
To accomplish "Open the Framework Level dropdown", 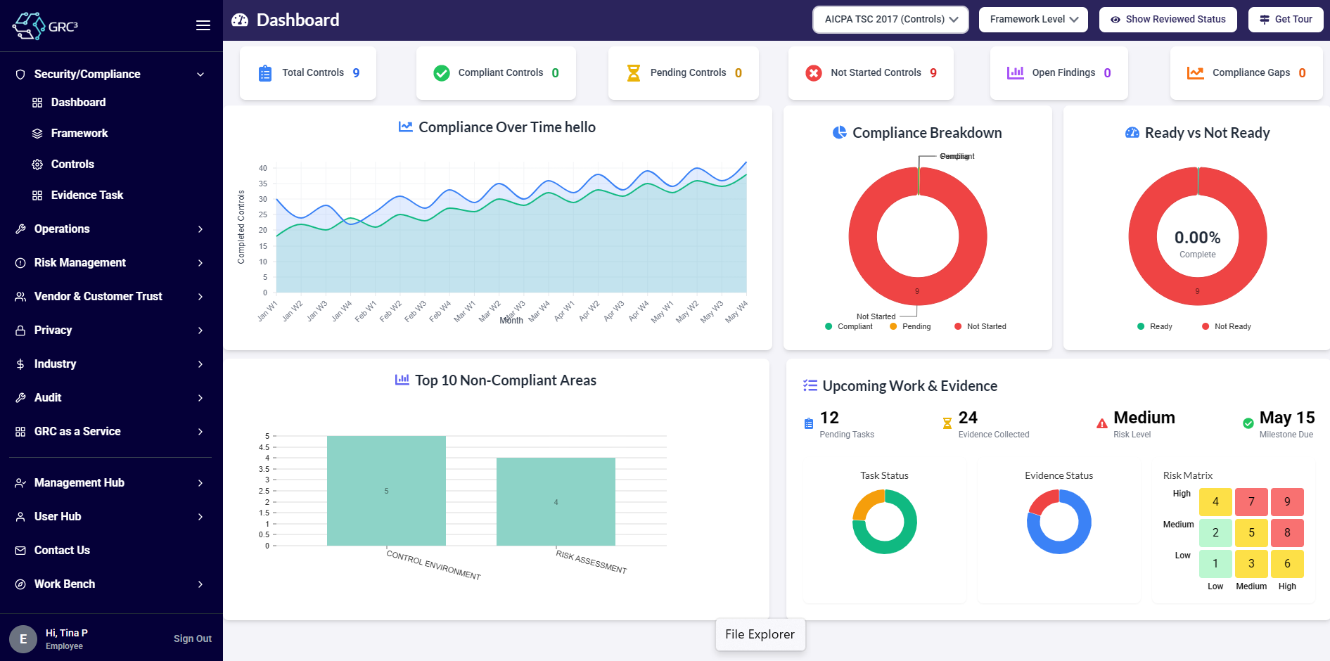I will click(1033, 19).
